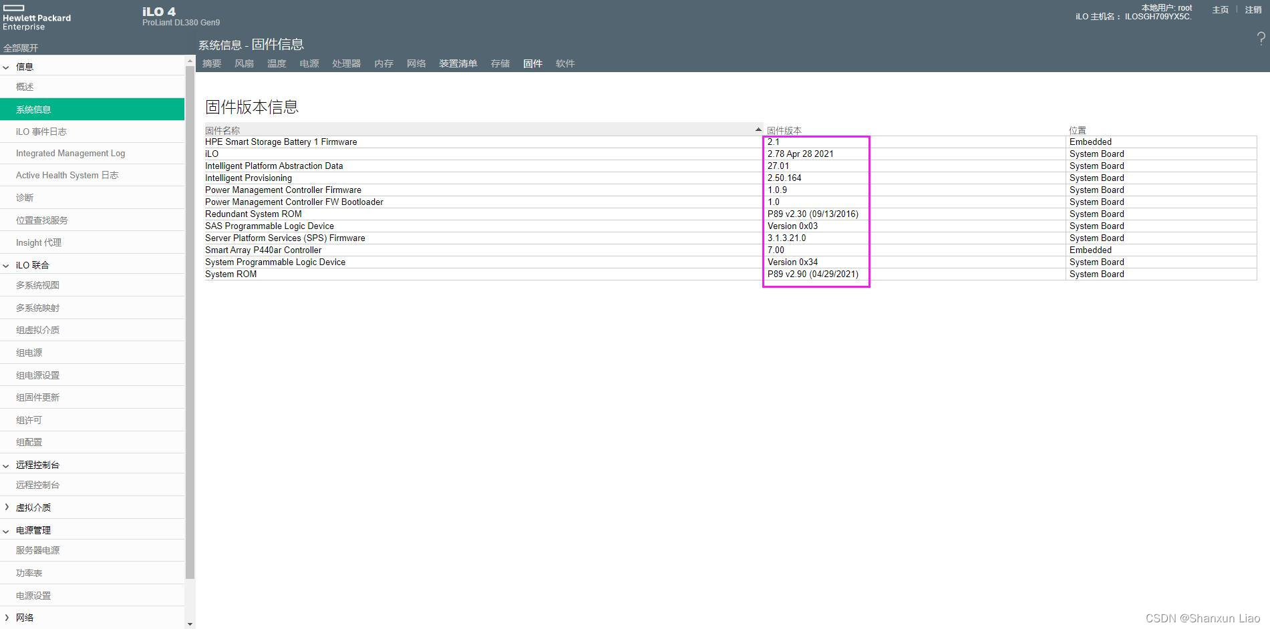Open Insight 代理 in the sidebar

coord(92,242)
